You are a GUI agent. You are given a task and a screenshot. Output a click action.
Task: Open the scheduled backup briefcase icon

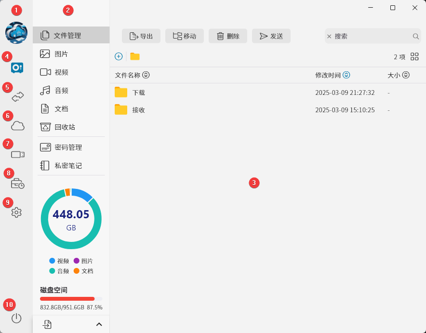click(x=17, y=184)
